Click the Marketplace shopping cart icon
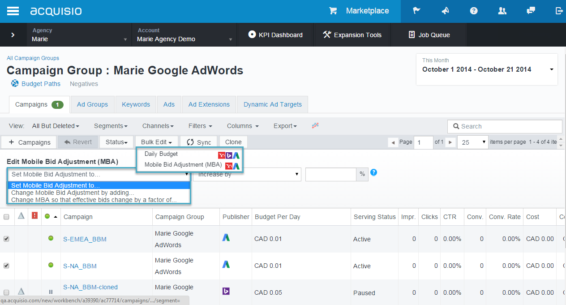The image size is (566, 305). [x=333, y=11]
